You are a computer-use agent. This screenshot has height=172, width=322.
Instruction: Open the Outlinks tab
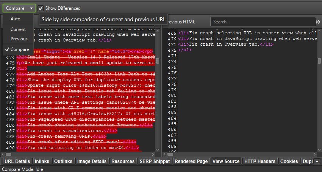coord(63,161)
